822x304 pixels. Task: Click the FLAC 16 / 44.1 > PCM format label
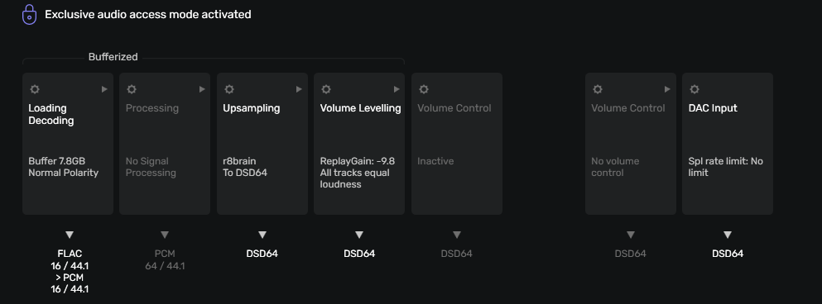[70, 272]
